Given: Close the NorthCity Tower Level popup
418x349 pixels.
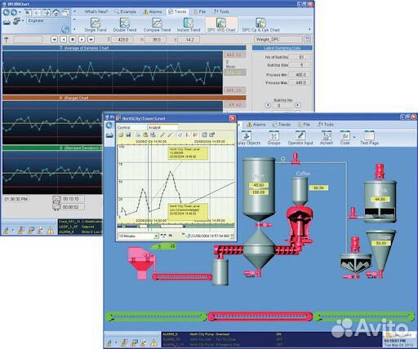Looking at the screenshot, I should pyautogui.click(x=233, y=118).
